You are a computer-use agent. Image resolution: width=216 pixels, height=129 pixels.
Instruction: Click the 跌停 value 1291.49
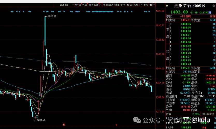click(x=211, y=107)
